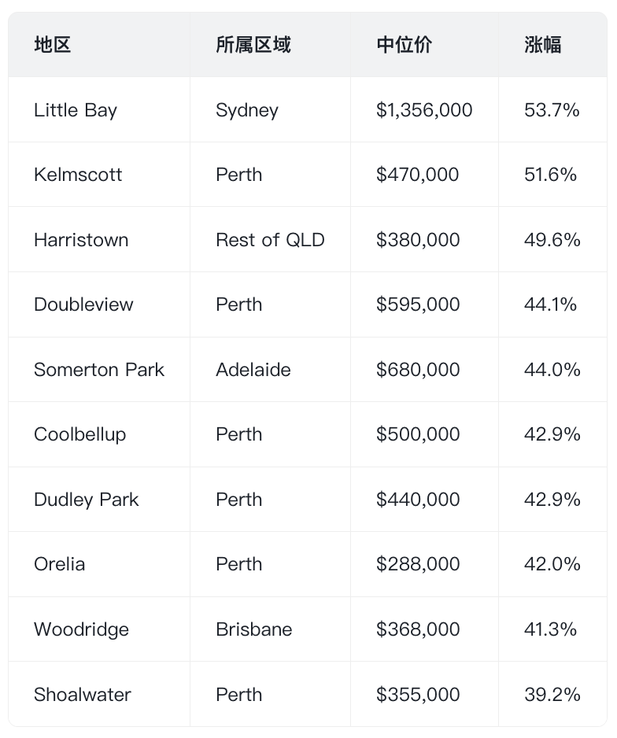Select the 39.2% growth value
The width and height of the screenshot is (617, 738).
[x=552, y=695]
